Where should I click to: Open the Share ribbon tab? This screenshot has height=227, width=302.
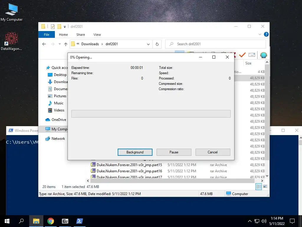[81, 35]
